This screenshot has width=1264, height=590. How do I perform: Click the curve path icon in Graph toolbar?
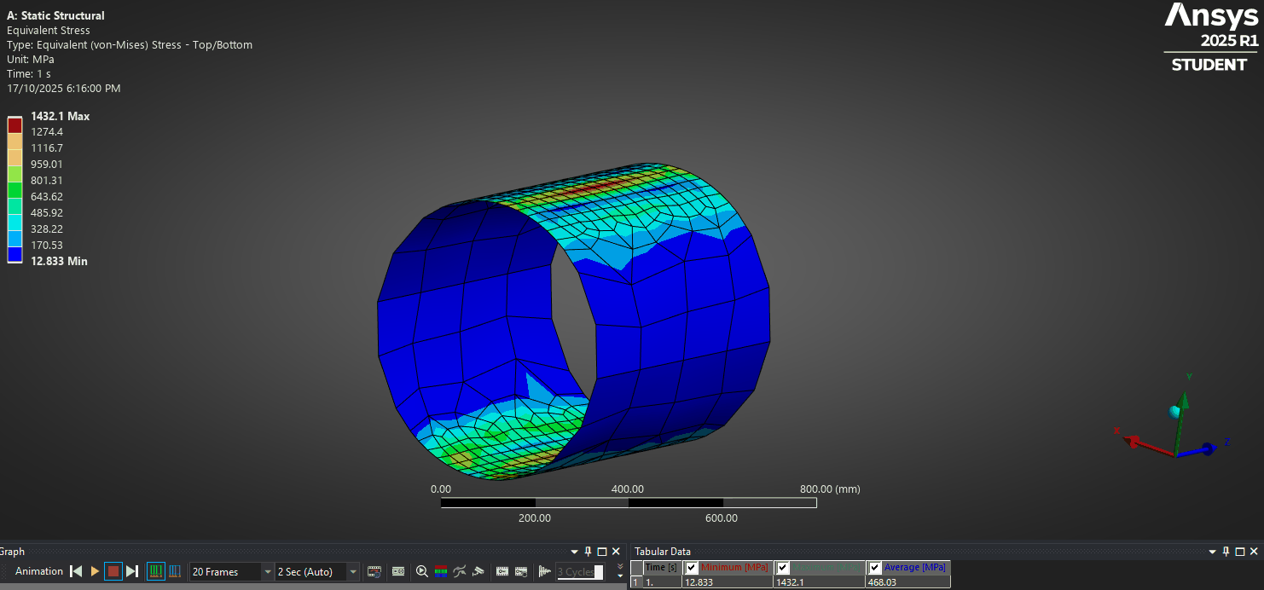pyautogui.click(x=459, y=571)
